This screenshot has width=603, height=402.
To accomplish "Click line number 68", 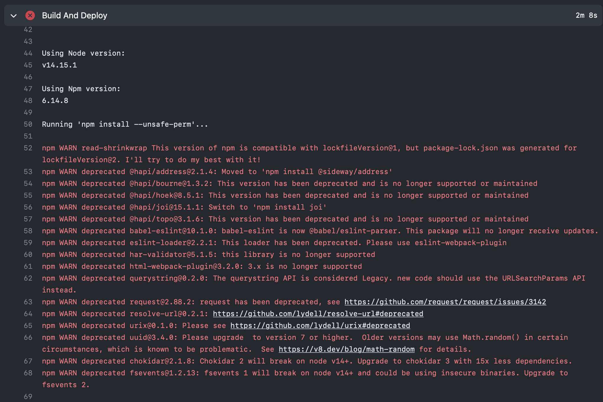I will pos(28,373).
